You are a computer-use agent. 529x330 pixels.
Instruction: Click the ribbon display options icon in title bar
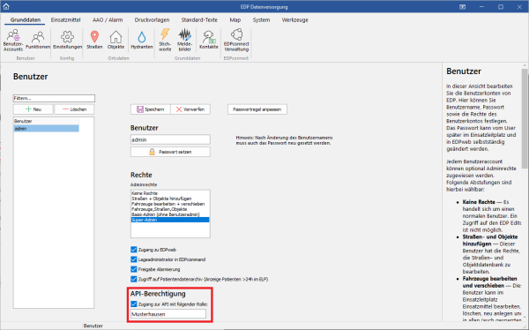click(x=463, y=7)
